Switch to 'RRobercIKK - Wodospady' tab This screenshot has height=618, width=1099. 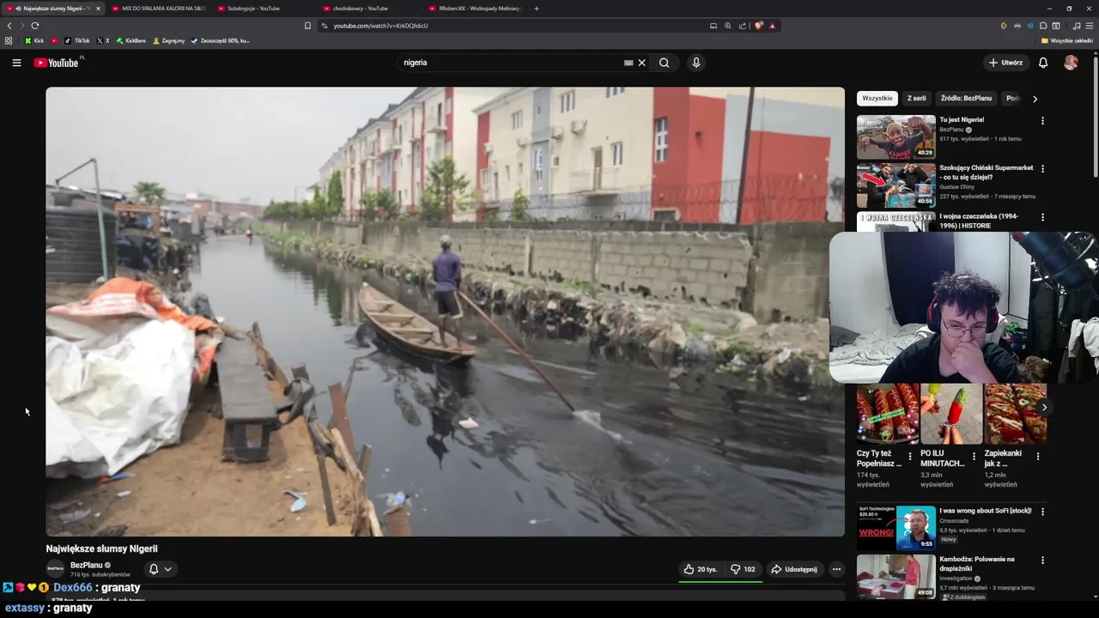tap(476, 9)
